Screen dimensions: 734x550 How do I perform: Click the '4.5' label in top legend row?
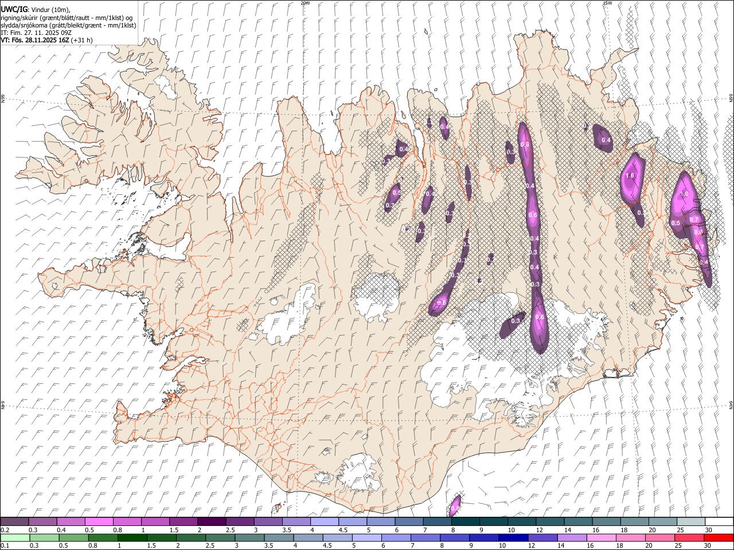pos(343,530)
